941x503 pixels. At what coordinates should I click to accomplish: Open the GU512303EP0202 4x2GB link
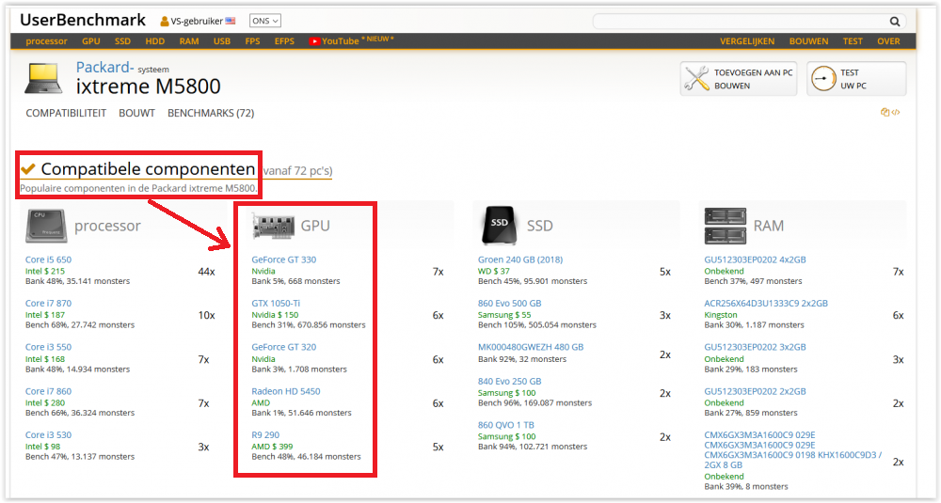(755, 259)
